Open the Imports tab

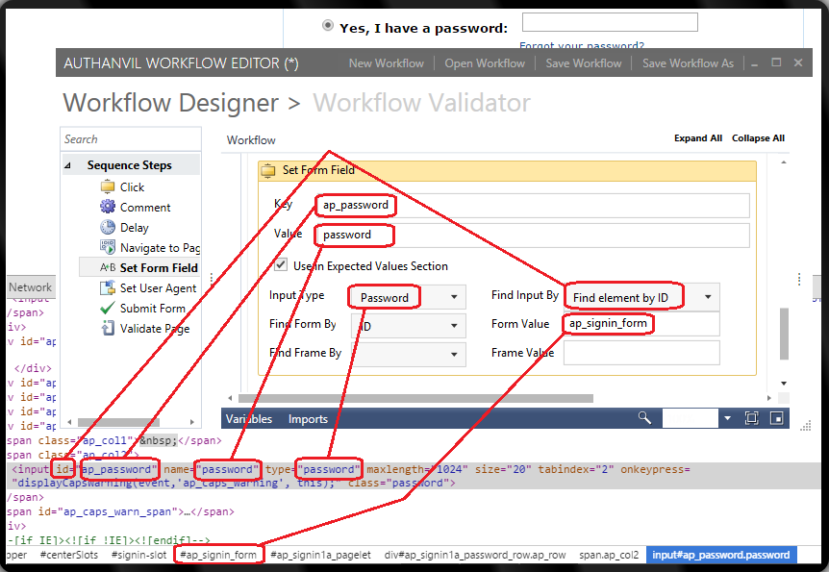click(308, 419)
